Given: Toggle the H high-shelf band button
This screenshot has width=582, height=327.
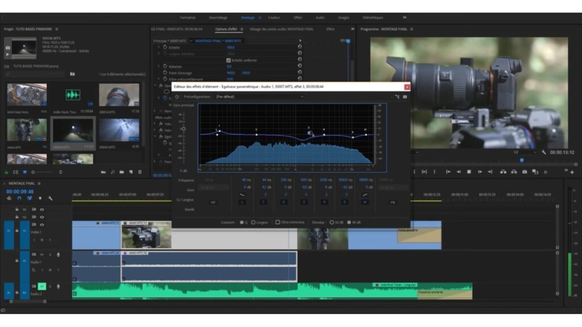Looking at the screenshot, I should click(x=365, y=202).
